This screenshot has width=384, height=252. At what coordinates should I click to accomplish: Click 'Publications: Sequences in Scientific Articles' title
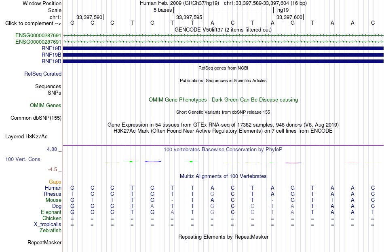pyautogui.click(x=223, y=80)
